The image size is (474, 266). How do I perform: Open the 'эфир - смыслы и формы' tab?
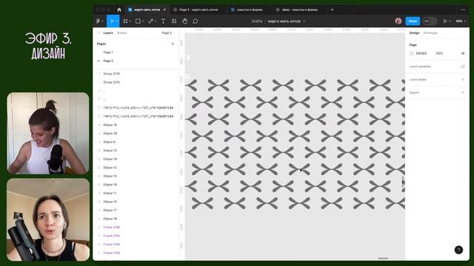[299, 10]
